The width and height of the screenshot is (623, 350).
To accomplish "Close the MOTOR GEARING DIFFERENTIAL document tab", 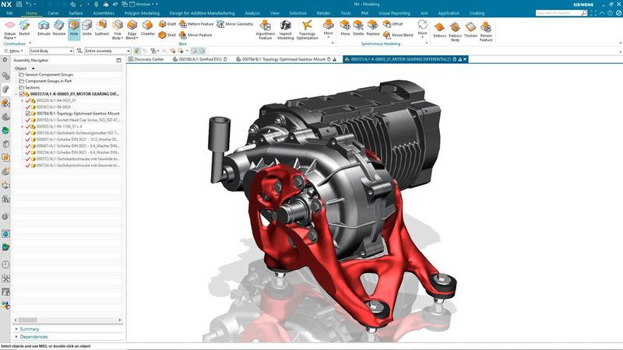I will [465, 59].
